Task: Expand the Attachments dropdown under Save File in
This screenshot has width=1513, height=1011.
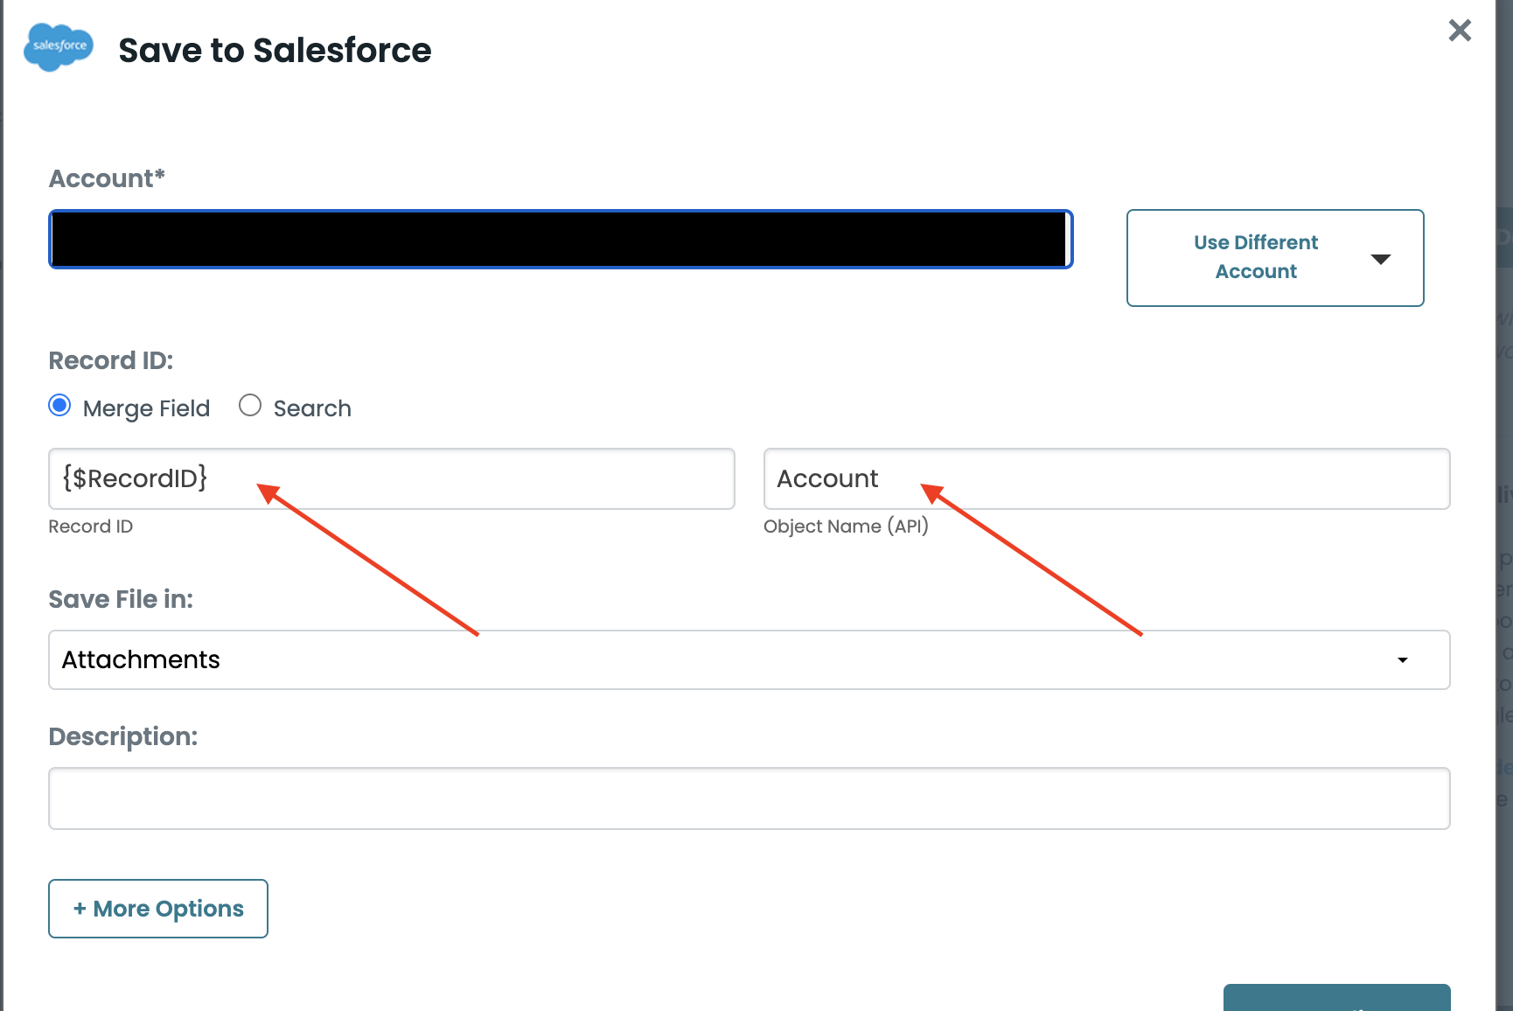Action: [x=749, y=659]
